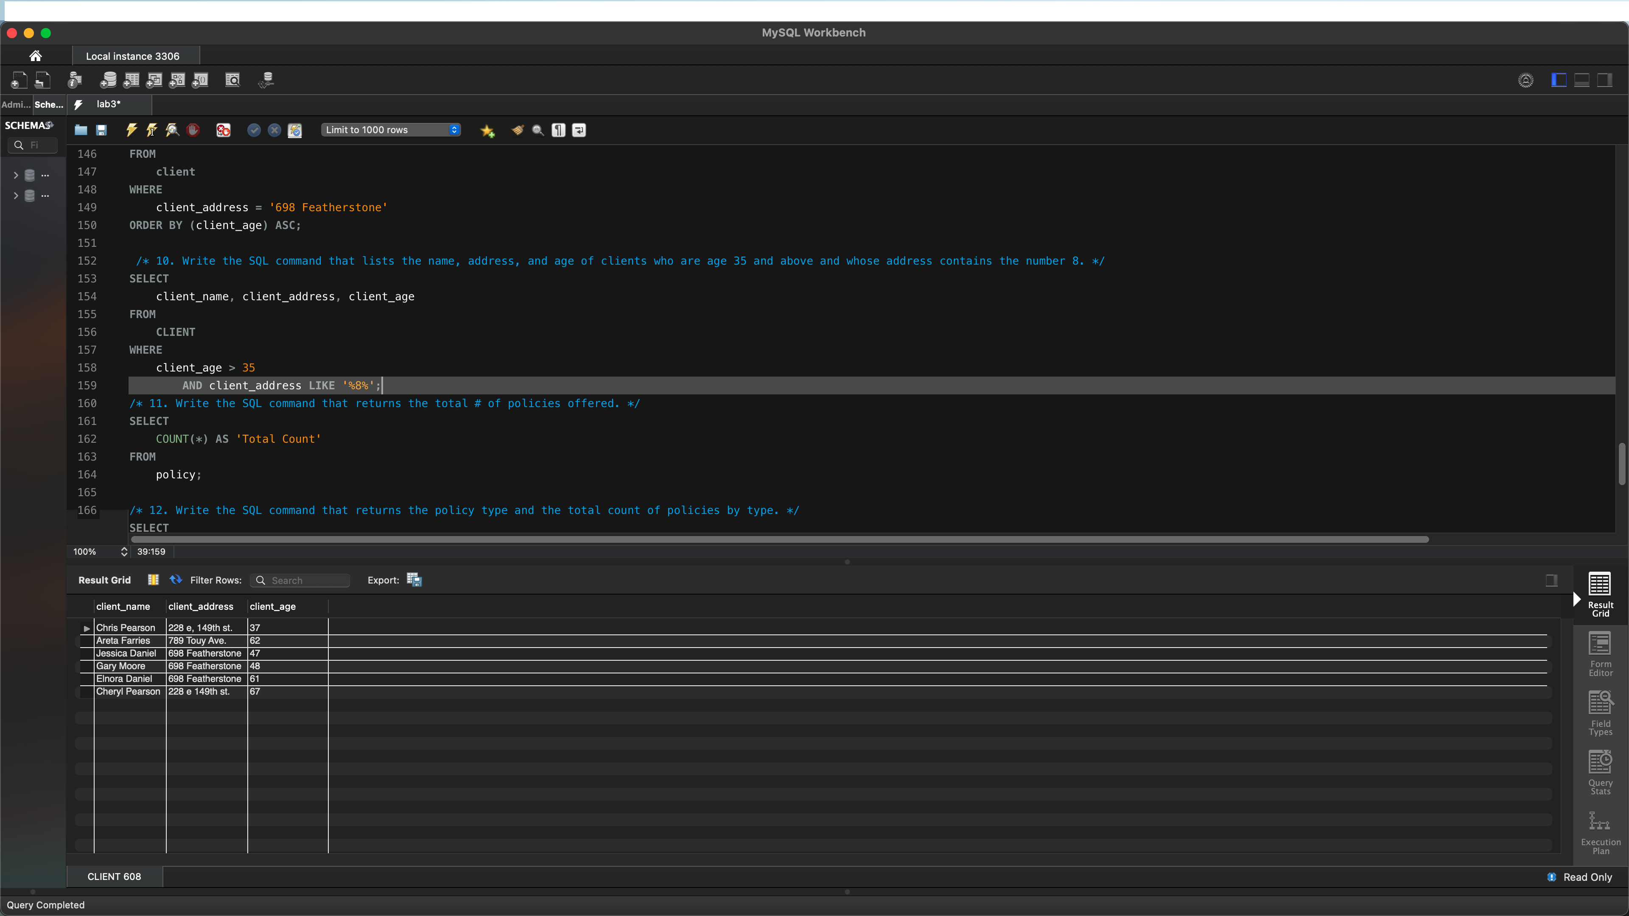Export the recordset to a file

coord(414,579)
